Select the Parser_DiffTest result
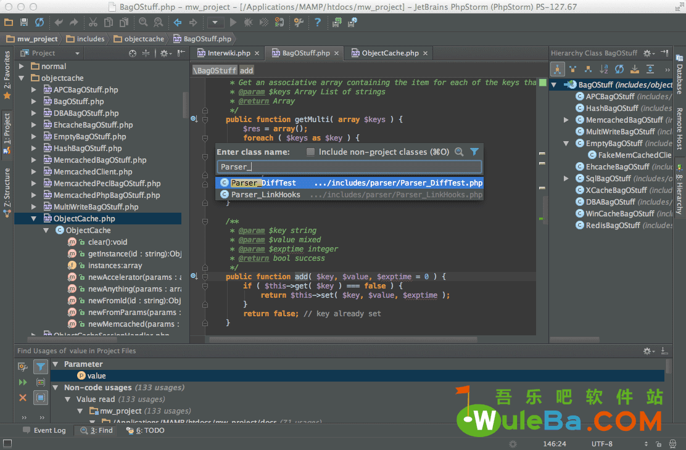Viewport: 686px width, 450px height. pyautogui.click(x=350, y=183)
